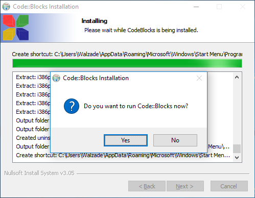255x198 pixels.
Task: Click the Code::Blocks colored cubes logo
Action: point(16,28)
